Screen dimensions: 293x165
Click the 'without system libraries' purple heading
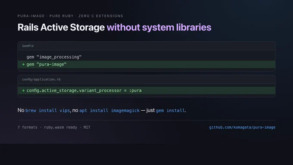159,27
